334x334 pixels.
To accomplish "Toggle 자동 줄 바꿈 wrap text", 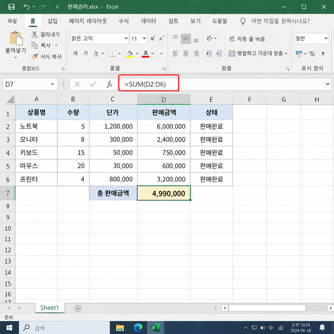I will click(247, 39).
